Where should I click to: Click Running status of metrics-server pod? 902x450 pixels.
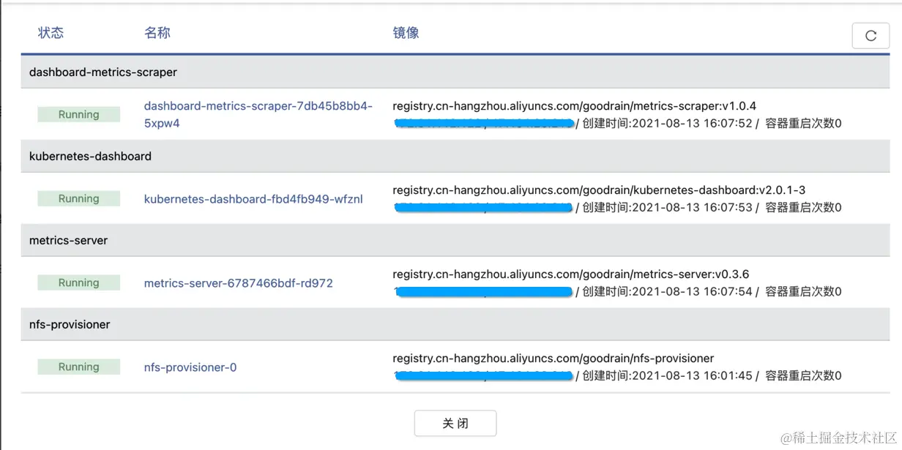point(79,283)
